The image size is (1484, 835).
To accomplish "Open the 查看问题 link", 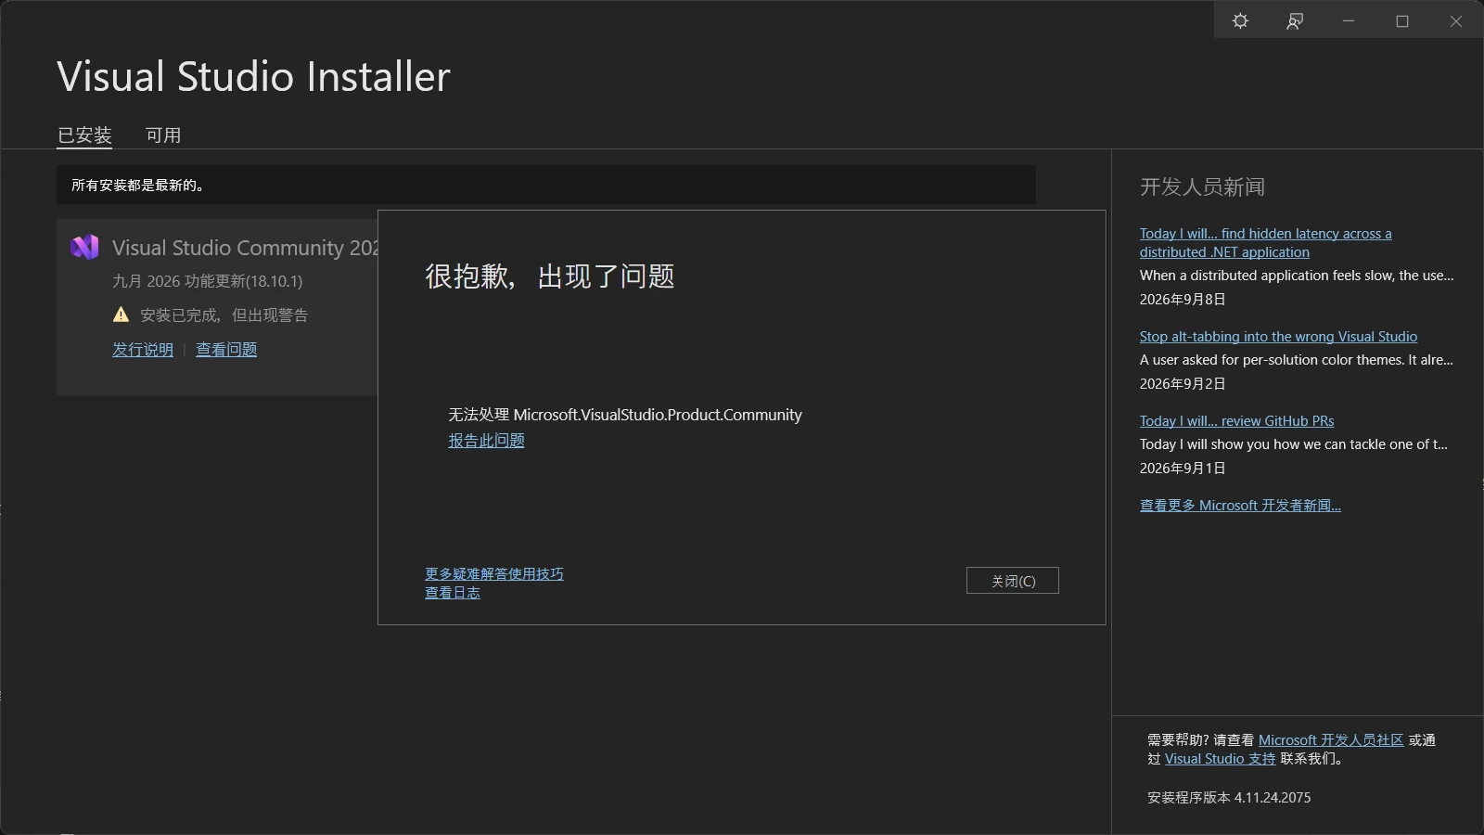I will pyautogui.click(x=226, y=350).
